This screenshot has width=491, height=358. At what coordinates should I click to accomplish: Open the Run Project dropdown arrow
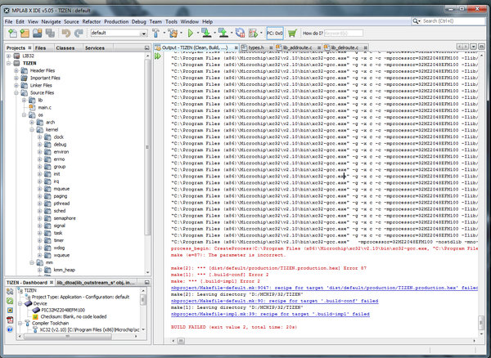(197, 33)
